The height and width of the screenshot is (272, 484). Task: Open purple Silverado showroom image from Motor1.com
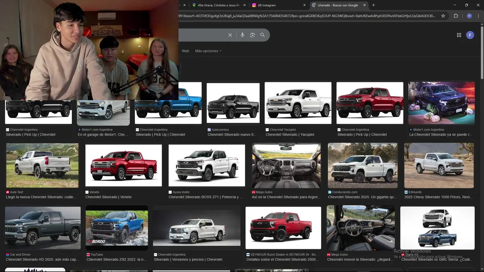click(441, 103)
